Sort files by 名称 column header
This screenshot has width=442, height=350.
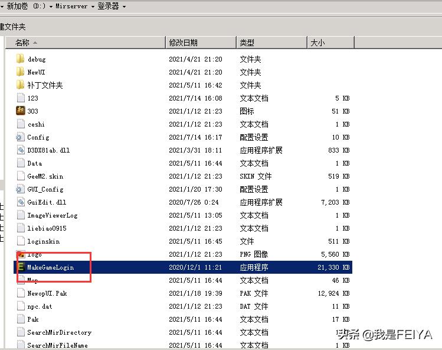[x=86, y=43]
